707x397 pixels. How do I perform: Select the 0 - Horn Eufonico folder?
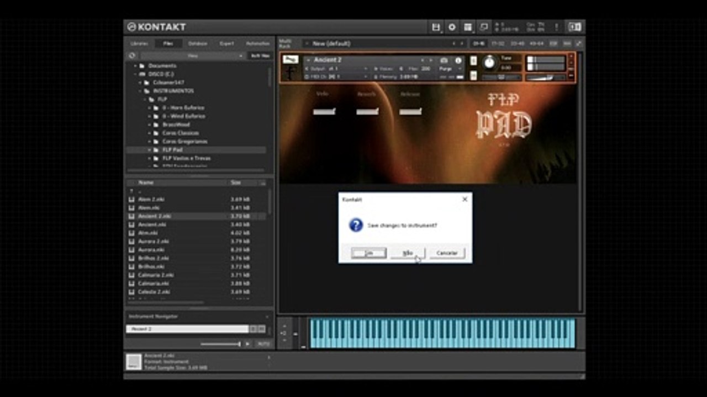(183, 108)
